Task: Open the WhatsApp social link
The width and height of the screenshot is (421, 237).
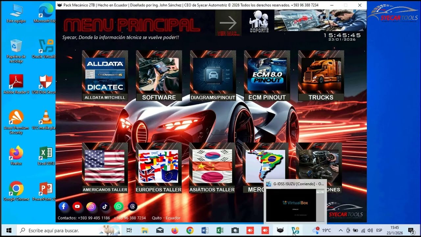Action: pyautogui.click(x=119, y=206)
